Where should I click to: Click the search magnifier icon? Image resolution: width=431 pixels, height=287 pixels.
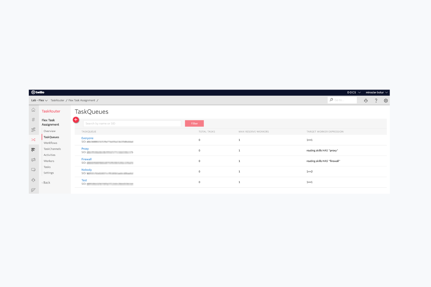pyautogui.click(x=331, y=100)
